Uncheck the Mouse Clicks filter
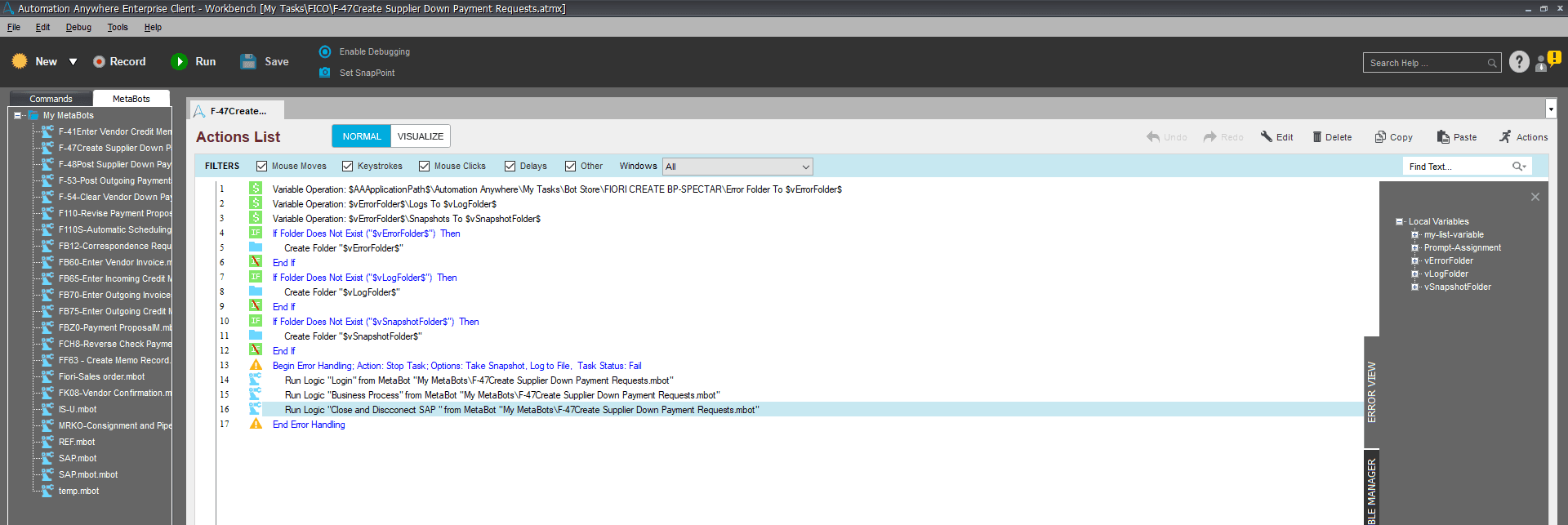Screen dimensions: 1568x525 pyautogui.click(x=424, y=166)
